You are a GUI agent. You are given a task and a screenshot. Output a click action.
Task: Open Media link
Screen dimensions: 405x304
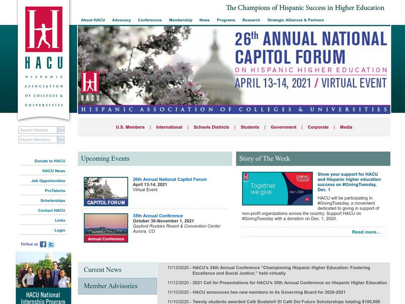(346, 127)
